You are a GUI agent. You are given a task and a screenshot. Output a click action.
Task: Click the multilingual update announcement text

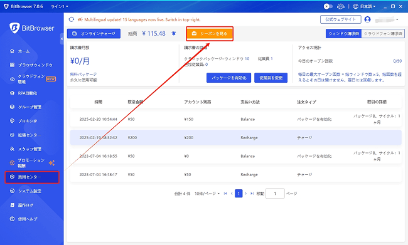tap(142, 19)
